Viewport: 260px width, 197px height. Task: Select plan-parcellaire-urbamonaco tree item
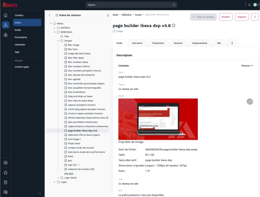pos(83,122)
